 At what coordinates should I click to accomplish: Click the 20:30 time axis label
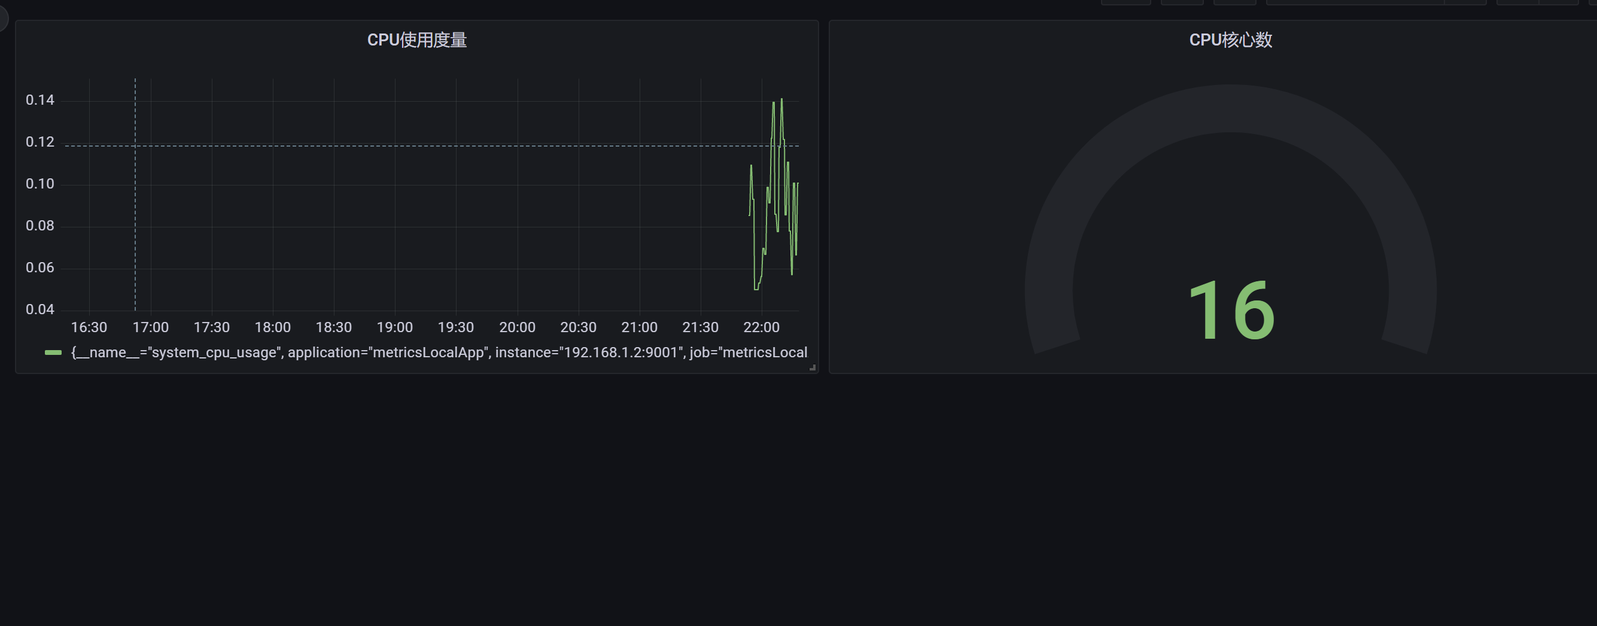click(579, 327)
